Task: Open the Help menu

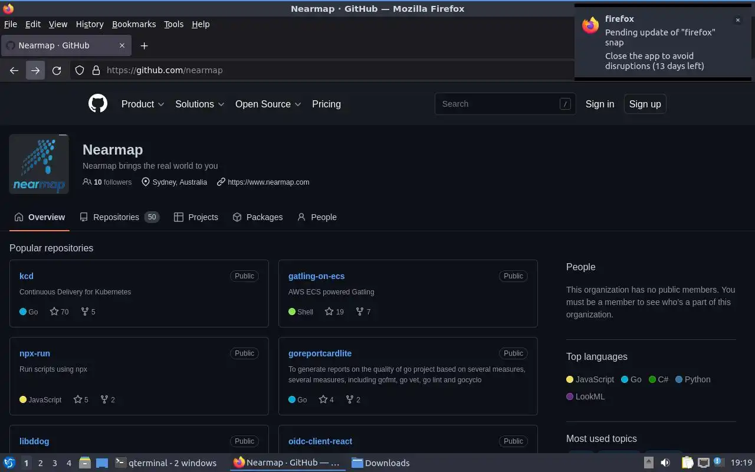Action: (201, 24)
